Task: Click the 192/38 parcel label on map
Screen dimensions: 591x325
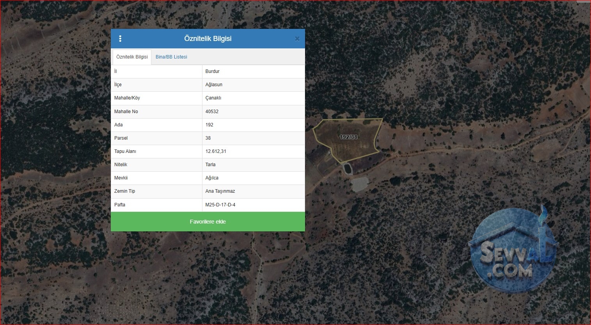Action: 348,137
